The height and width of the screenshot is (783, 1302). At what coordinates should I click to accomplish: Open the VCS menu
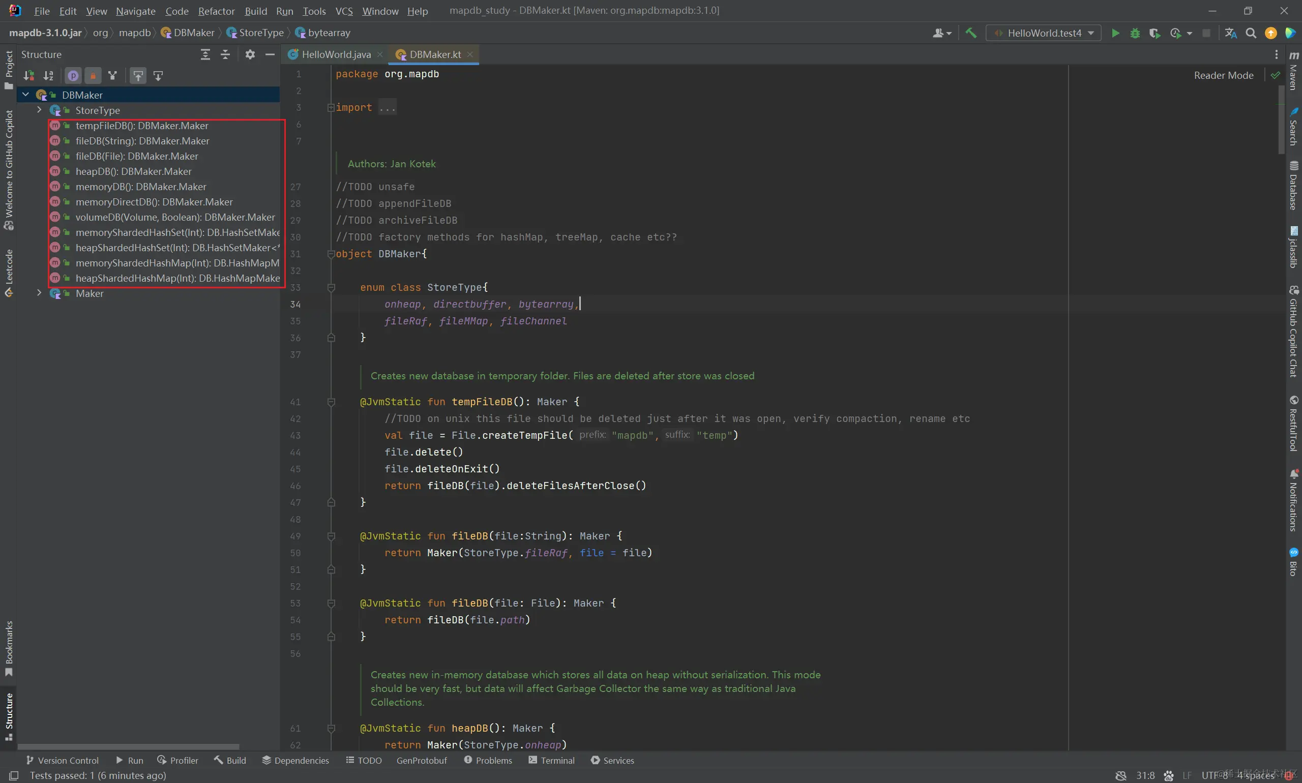pyautogui.click(x=344, y=11)
